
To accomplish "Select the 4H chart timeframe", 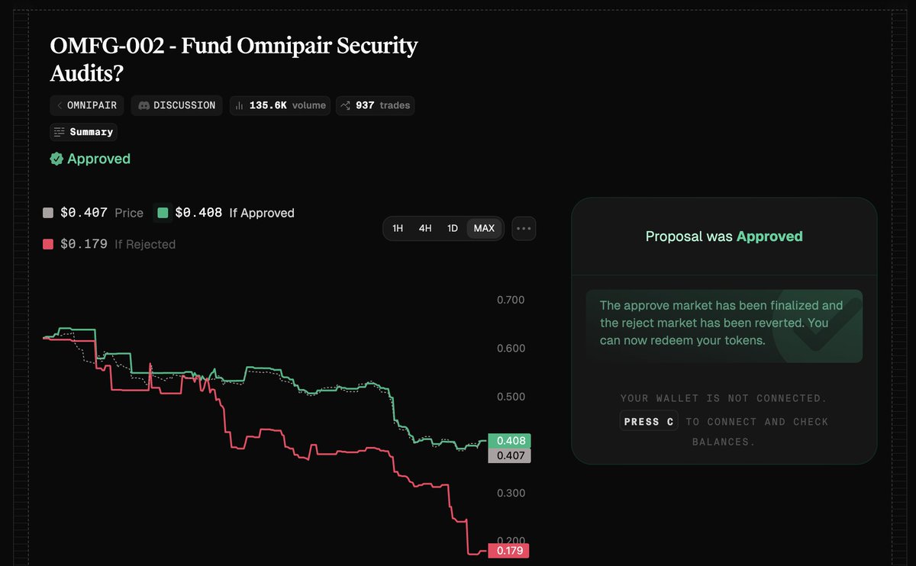I will coord(425,228).
